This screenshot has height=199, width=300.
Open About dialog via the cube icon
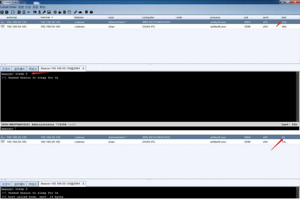pyautogui.click(x=91, y=12)
